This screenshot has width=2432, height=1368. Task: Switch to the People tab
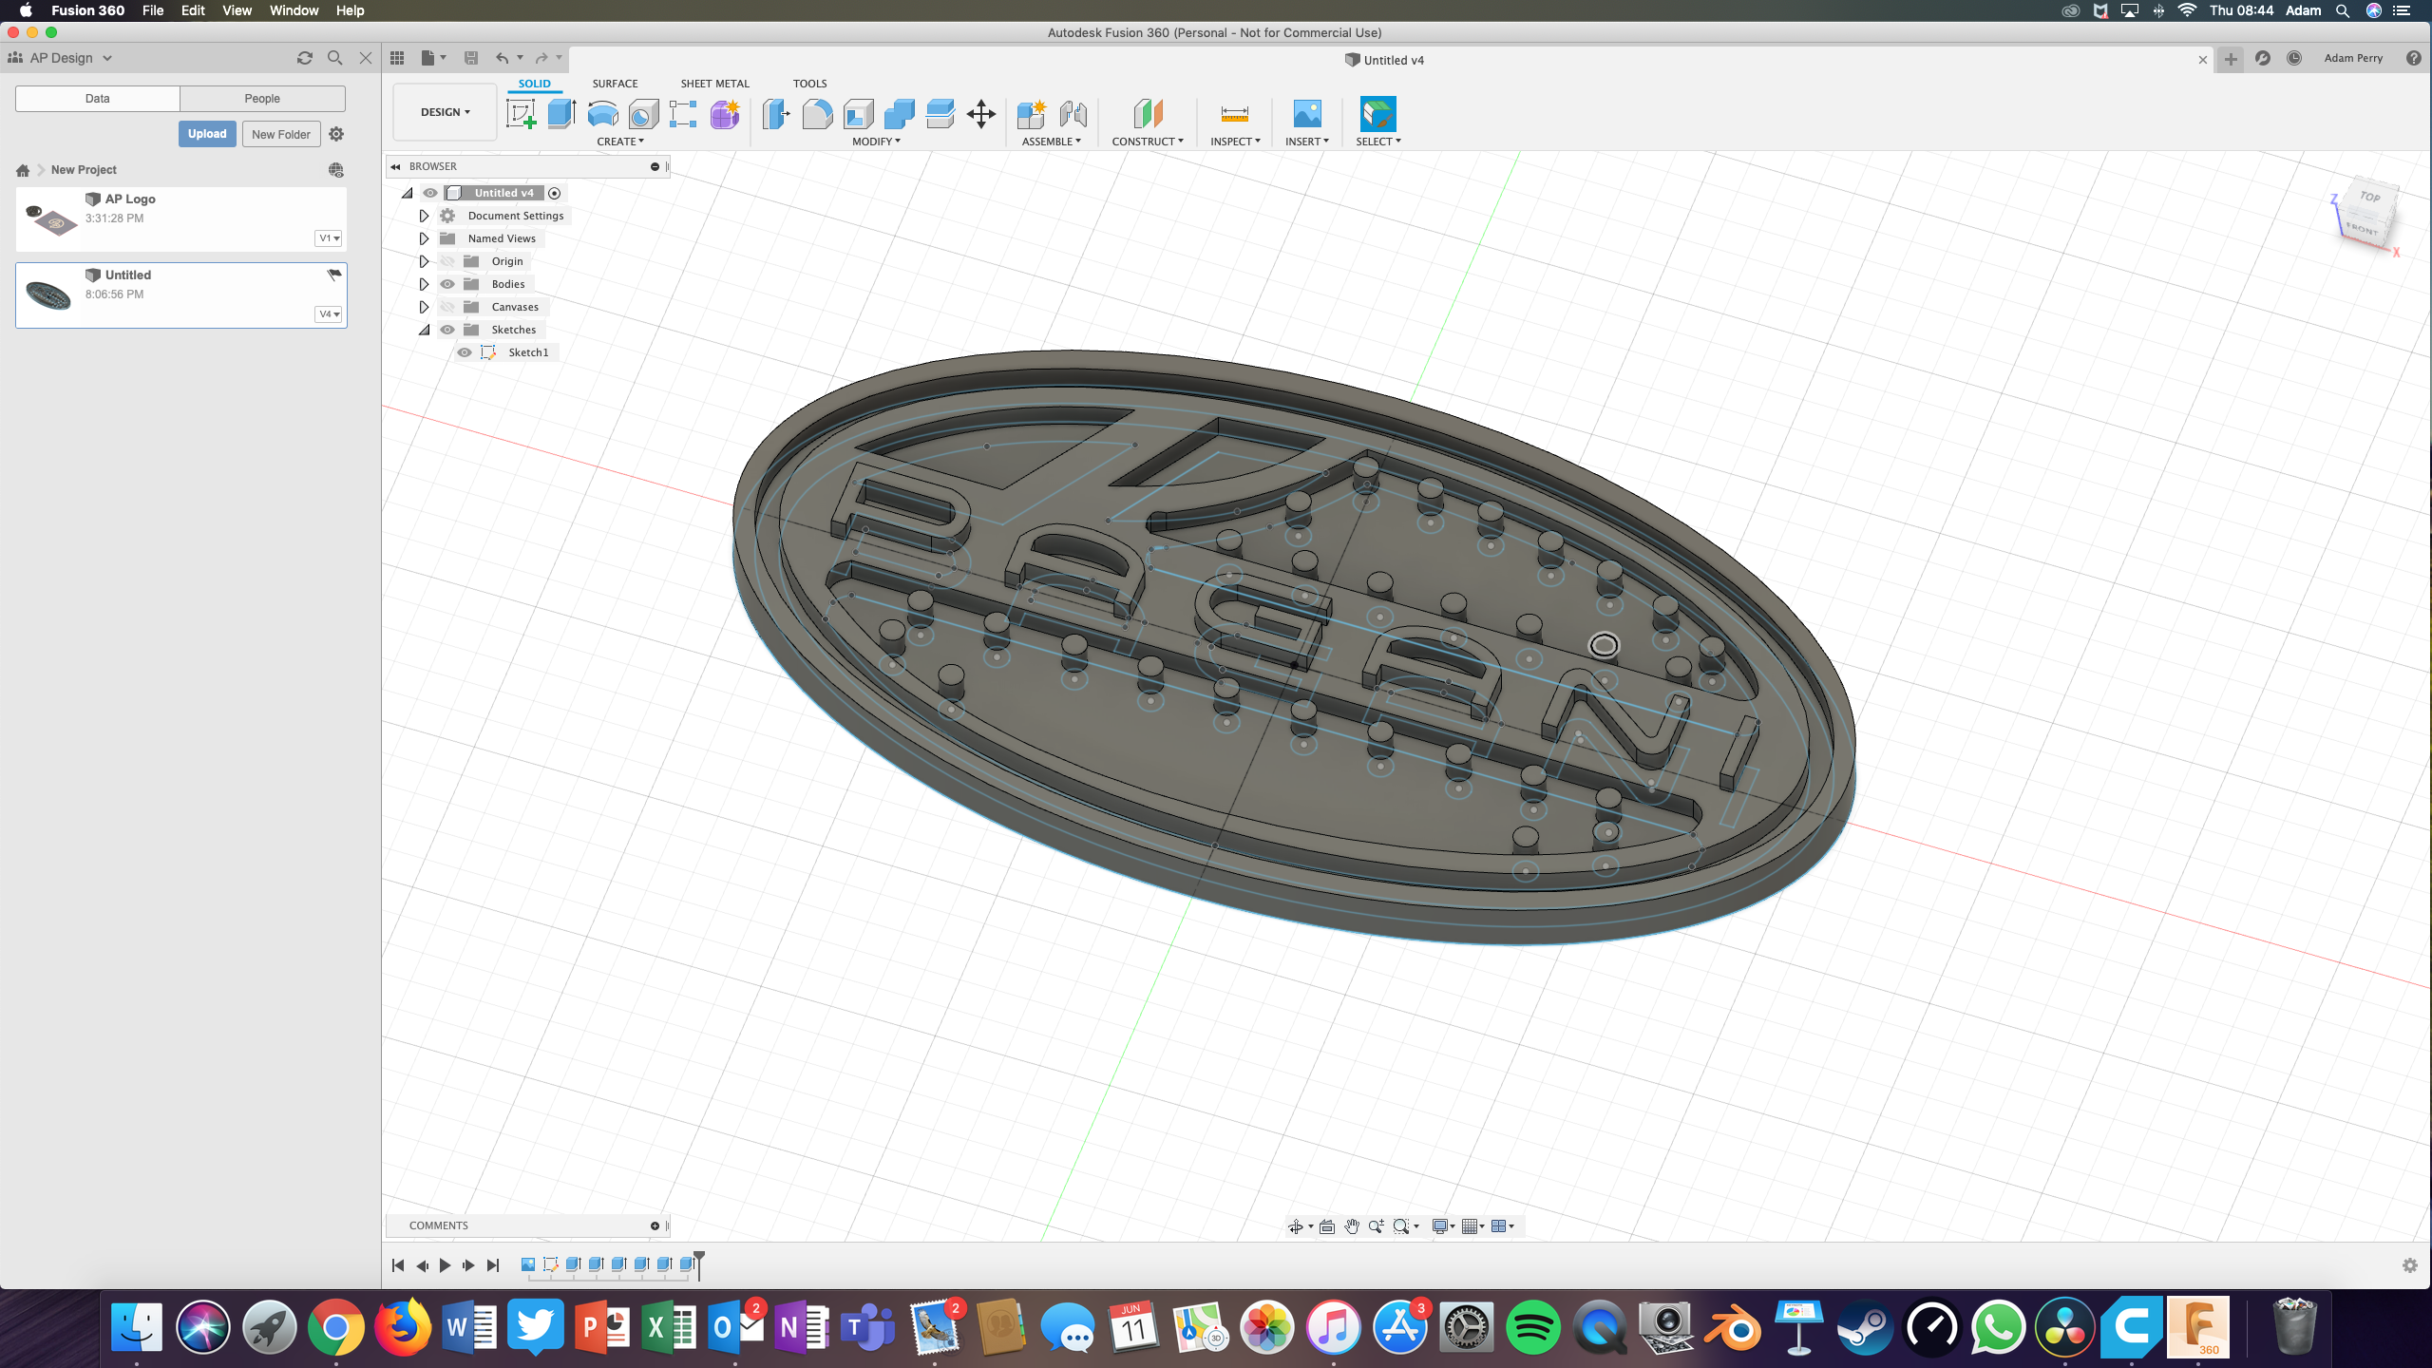pyautogui.click(x=262, y=99)
